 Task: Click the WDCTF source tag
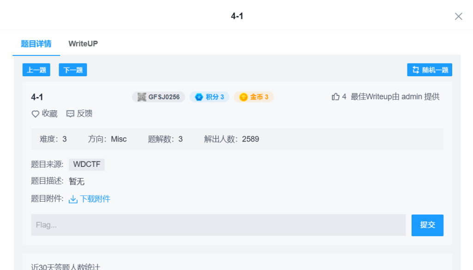(x=87, y=165)
